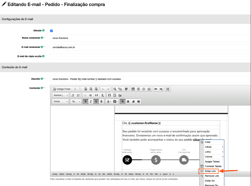
Task: Insert an image
Action: coord(120,95)
